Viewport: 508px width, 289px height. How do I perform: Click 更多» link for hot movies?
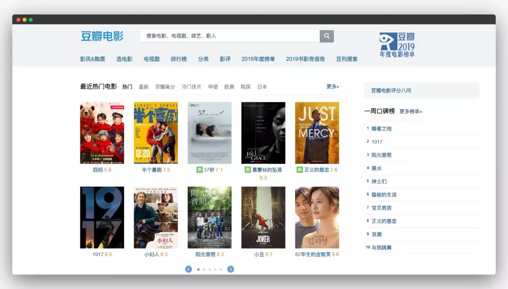point(333,87)
